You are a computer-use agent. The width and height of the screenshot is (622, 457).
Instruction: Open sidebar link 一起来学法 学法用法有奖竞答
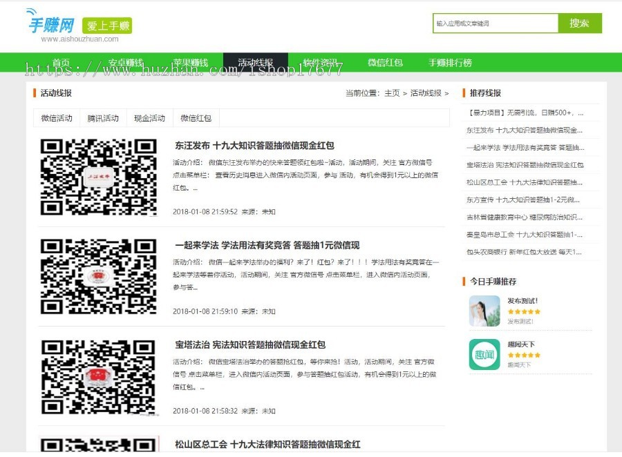pos(525,148)
